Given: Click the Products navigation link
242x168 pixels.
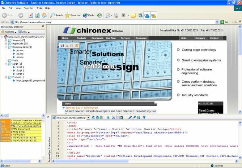Looking at the screenshot, I should tap(81, 38).
